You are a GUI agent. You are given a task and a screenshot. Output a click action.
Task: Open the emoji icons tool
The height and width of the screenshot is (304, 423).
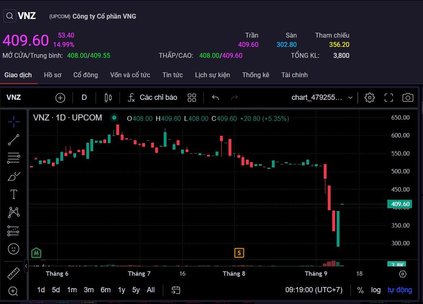[13, 249]
